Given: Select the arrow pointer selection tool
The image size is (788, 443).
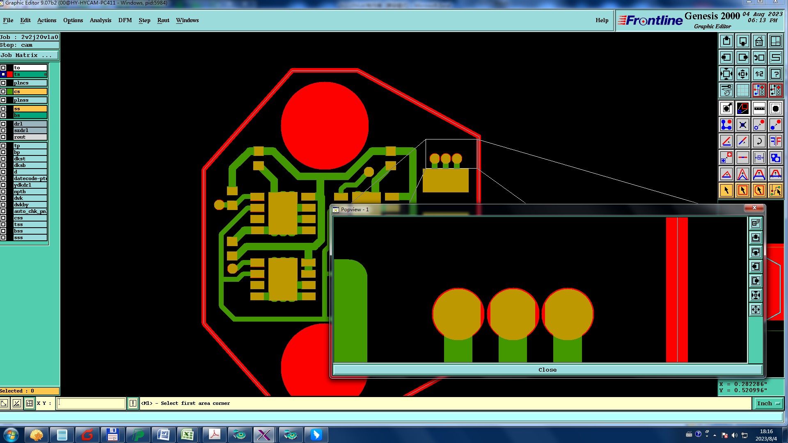Looking at the screenshot, I should pos(726,190).
